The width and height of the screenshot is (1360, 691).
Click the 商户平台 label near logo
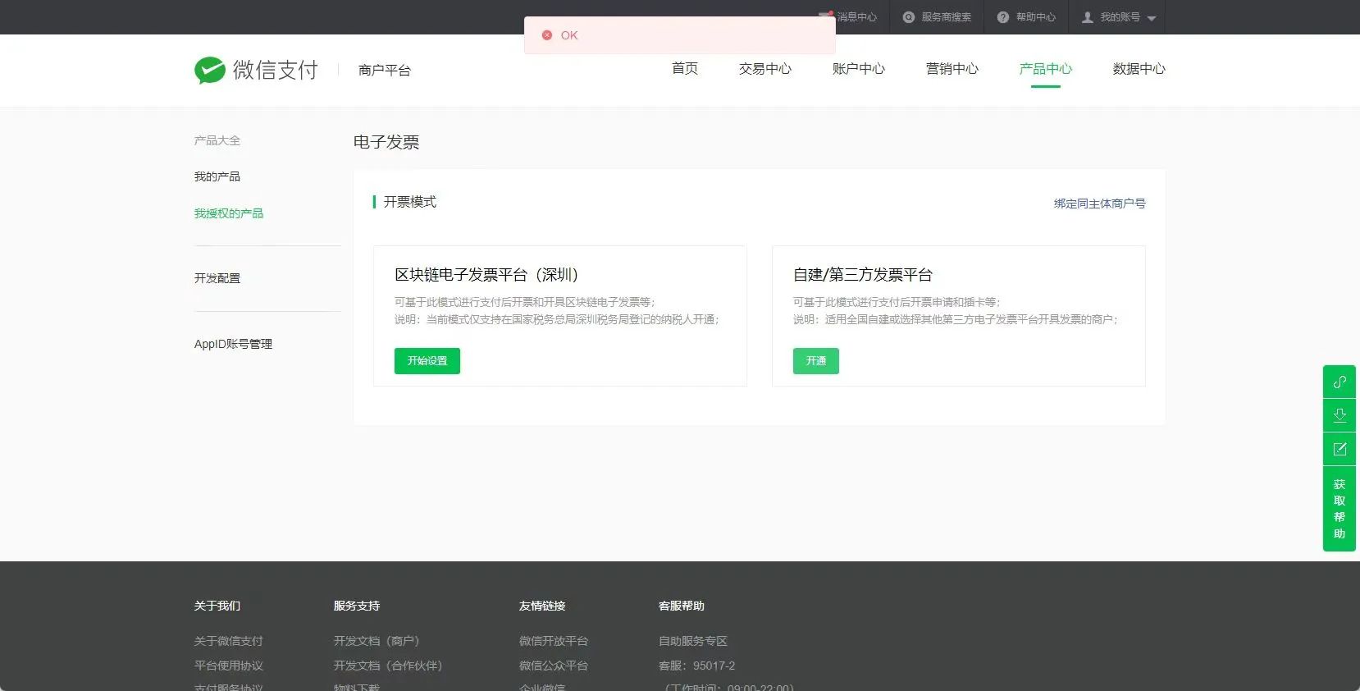tap(385, 71)
